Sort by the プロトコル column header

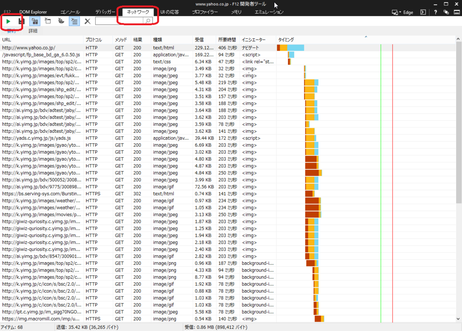[x=98, y=40]
